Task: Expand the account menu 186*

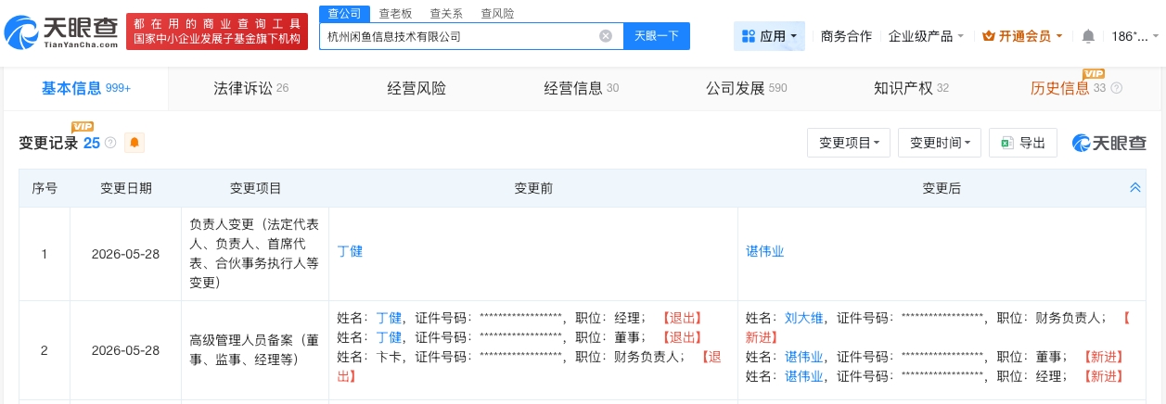Action: 1135,36
